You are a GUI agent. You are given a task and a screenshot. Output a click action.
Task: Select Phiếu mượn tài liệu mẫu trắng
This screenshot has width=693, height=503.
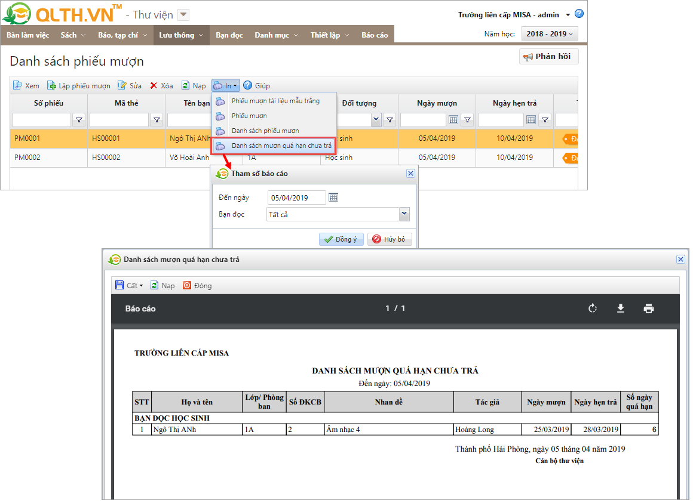pyautogui.click(x=274, y=101)
